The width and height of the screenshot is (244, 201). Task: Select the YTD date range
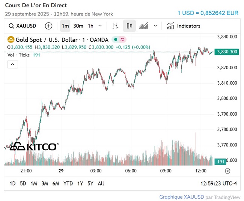click(68, 183)
